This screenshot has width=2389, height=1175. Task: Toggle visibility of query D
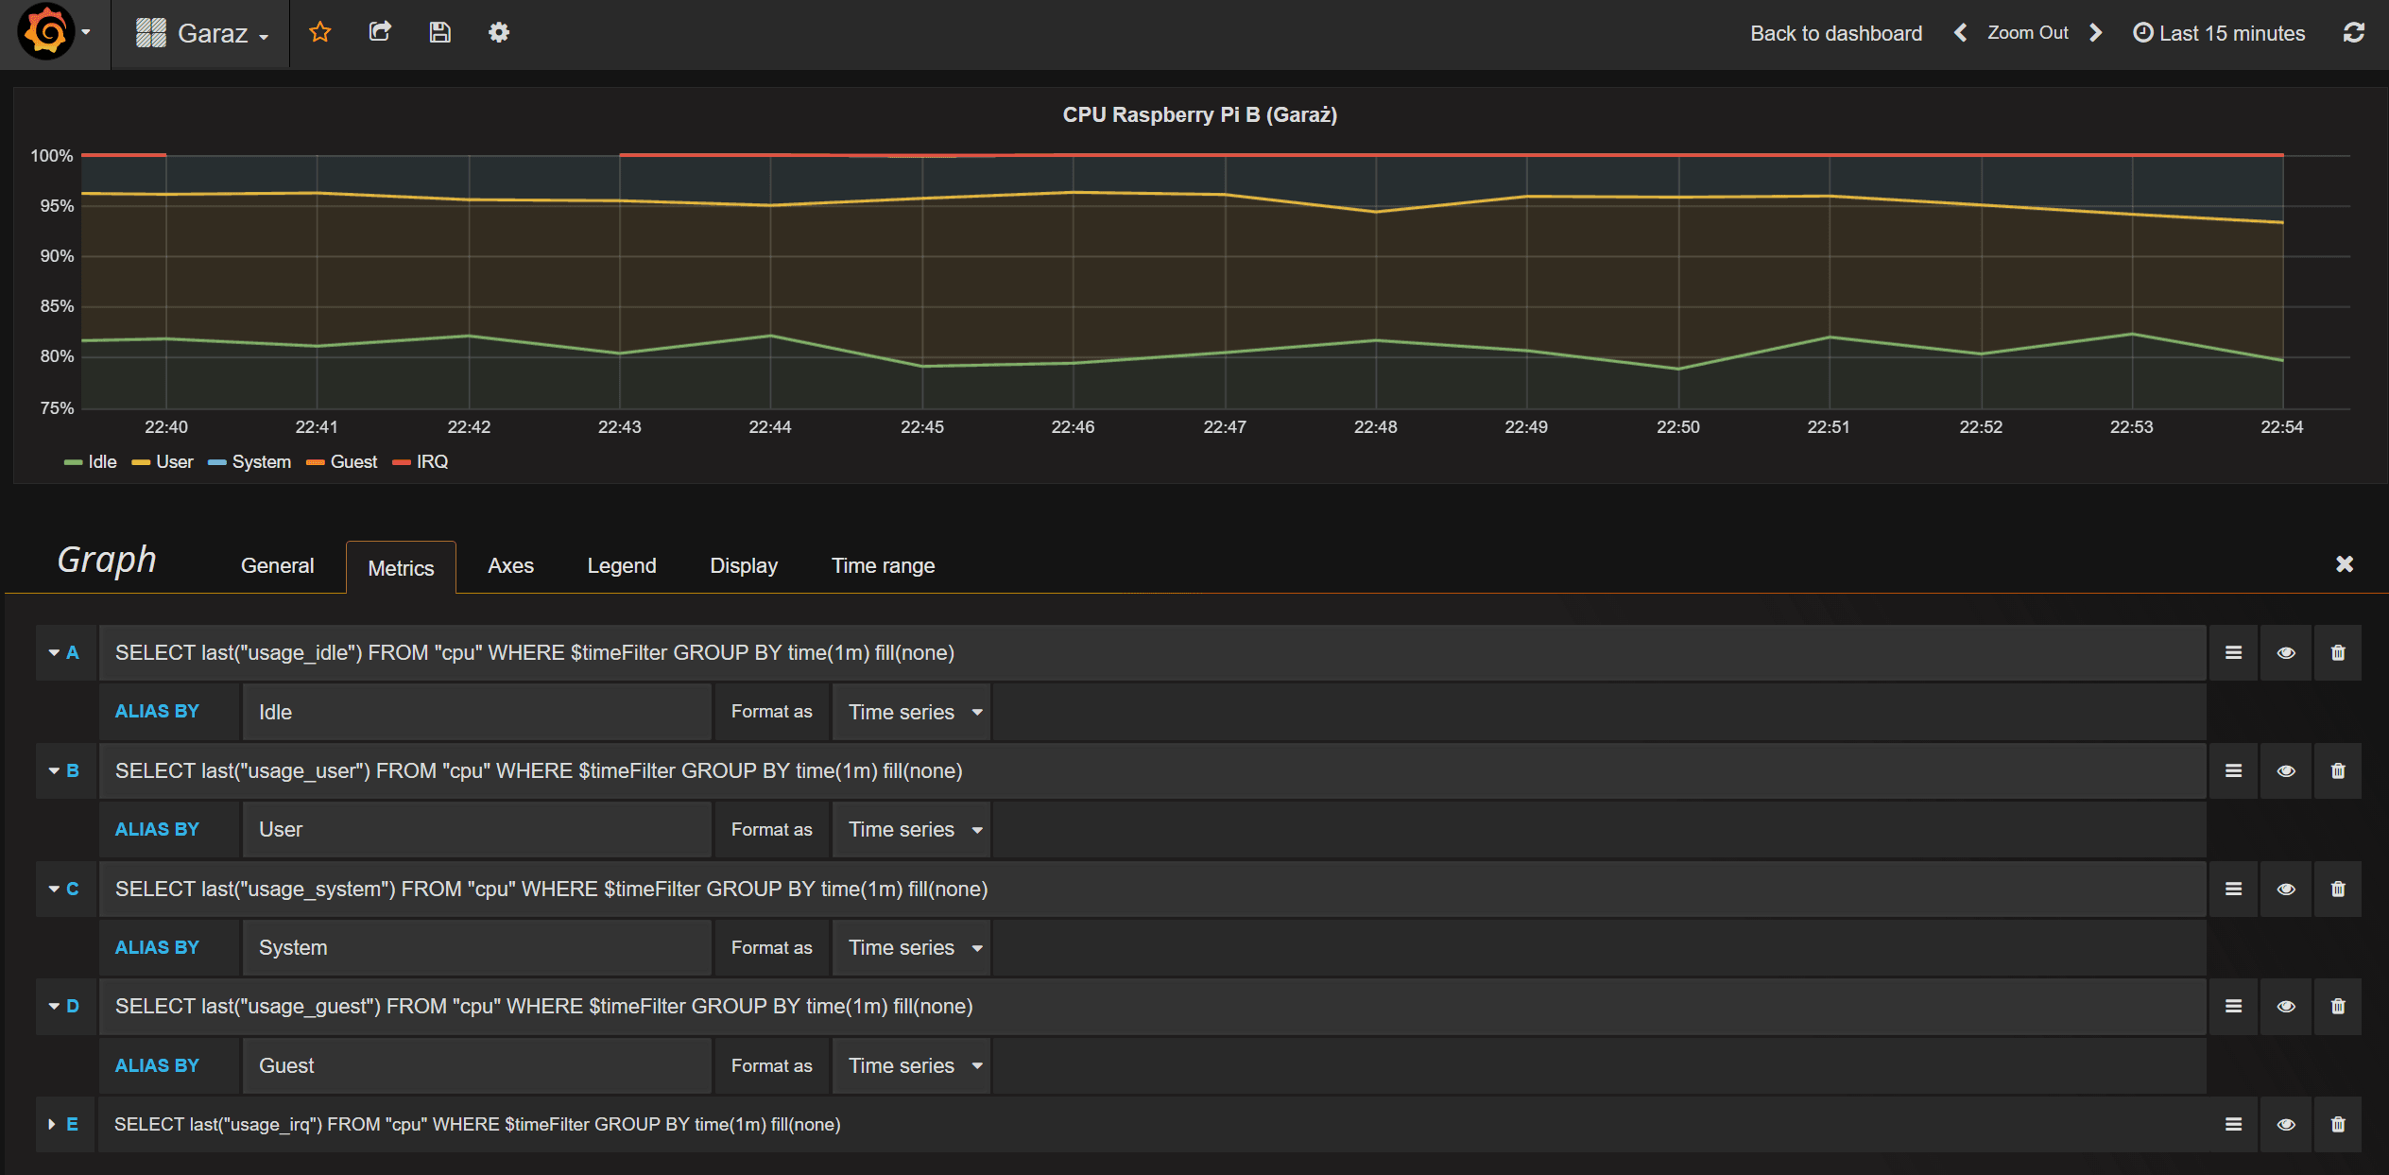[x=2286, y=1006]
